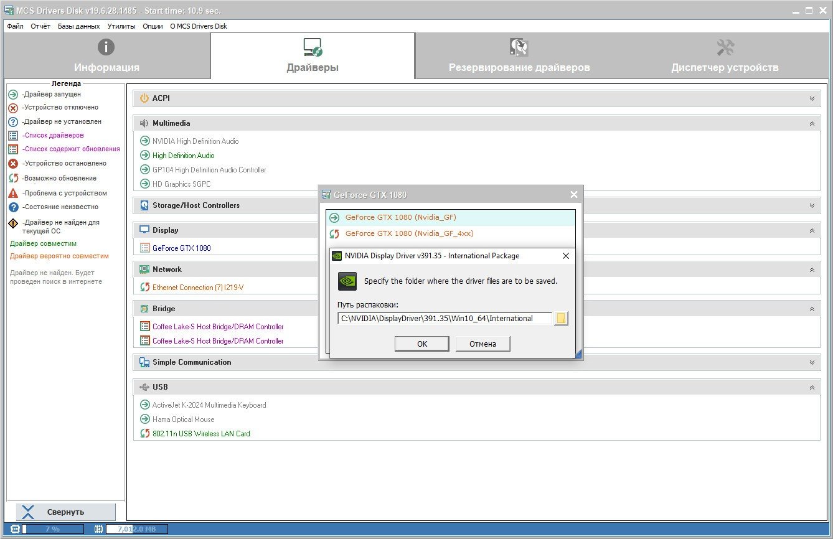Browse for folder using yellow folder icon

pyautogui.click(x=561, y=319)
